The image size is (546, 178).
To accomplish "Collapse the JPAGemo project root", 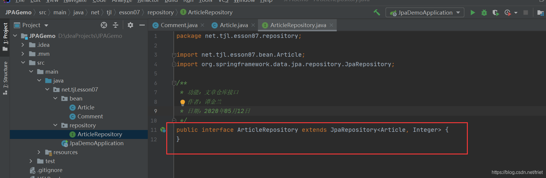I will 15,36.
